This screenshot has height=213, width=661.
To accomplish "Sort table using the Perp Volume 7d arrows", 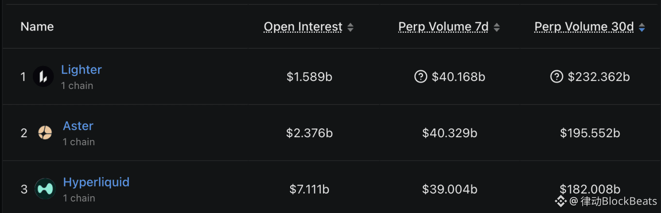I will click(496, 27).
